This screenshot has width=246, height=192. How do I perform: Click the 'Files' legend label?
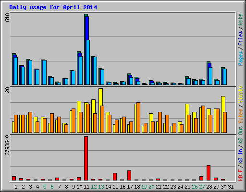[240, 38]
